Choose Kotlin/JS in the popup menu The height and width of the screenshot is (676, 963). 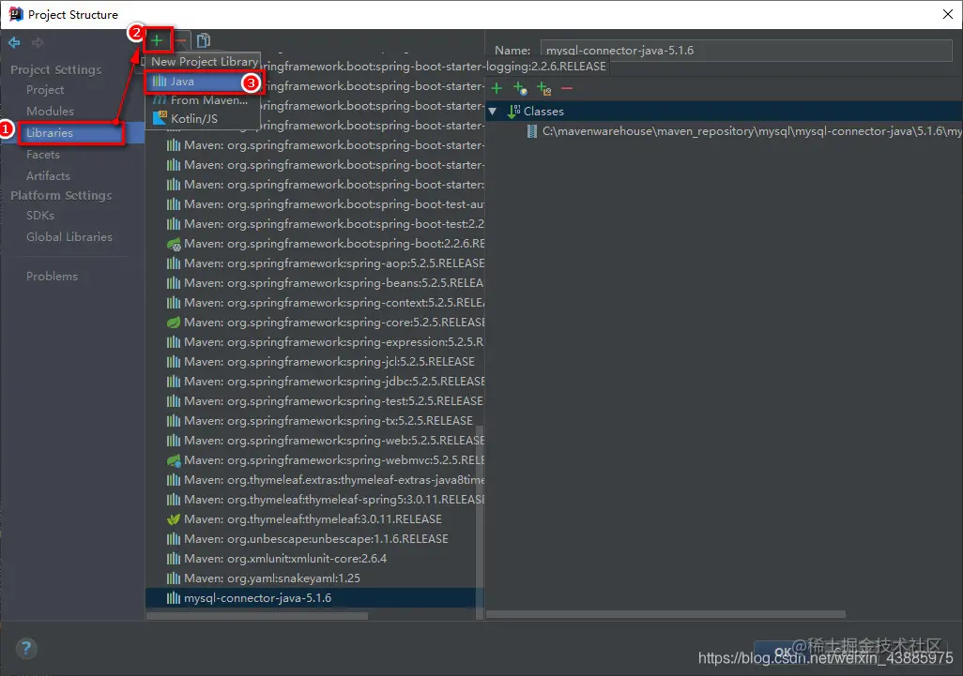coord(202,118)
